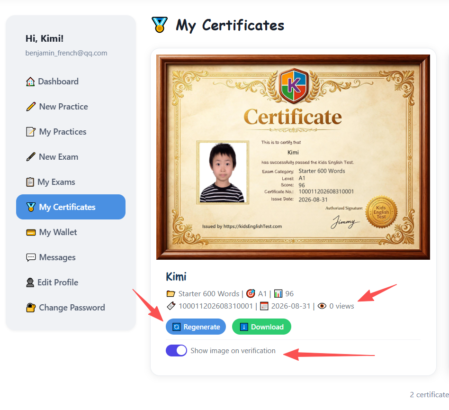Click the medal icon in My Certificates menu

[x=31, y=207]
